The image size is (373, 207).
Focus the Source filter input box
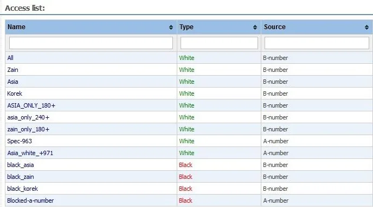[x=317, y=43]
